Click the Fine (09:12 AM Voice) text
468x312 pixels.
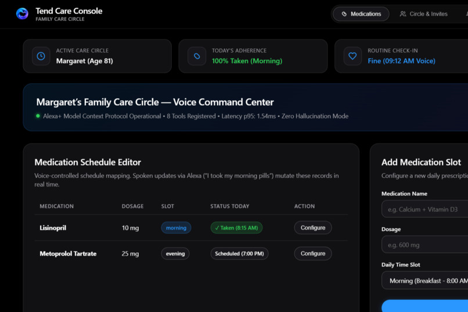401,61
